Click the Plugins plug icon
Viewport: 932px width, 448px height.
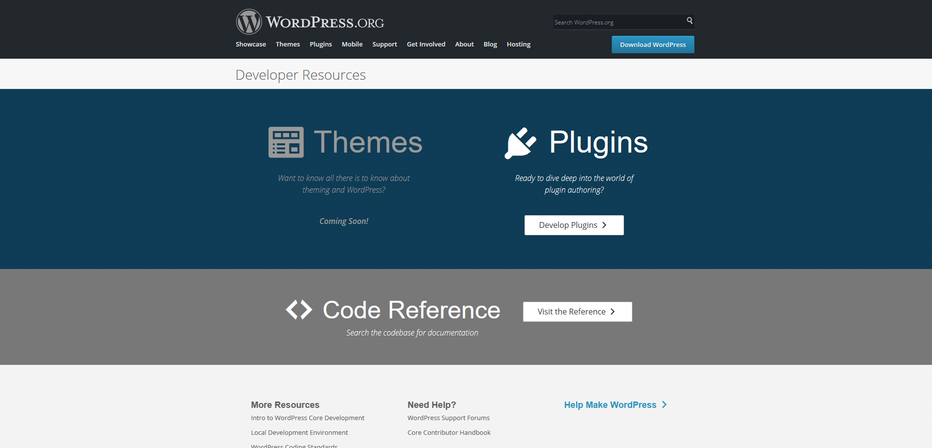point(520,143)
